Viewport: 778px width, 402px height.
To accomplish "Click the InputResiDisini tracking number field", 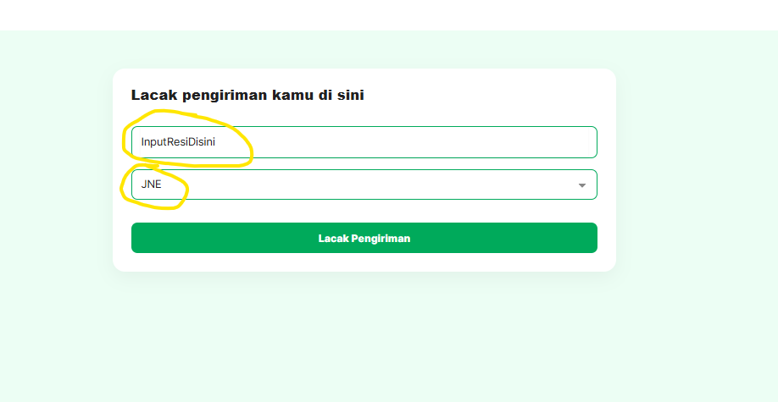I will 364,142.
